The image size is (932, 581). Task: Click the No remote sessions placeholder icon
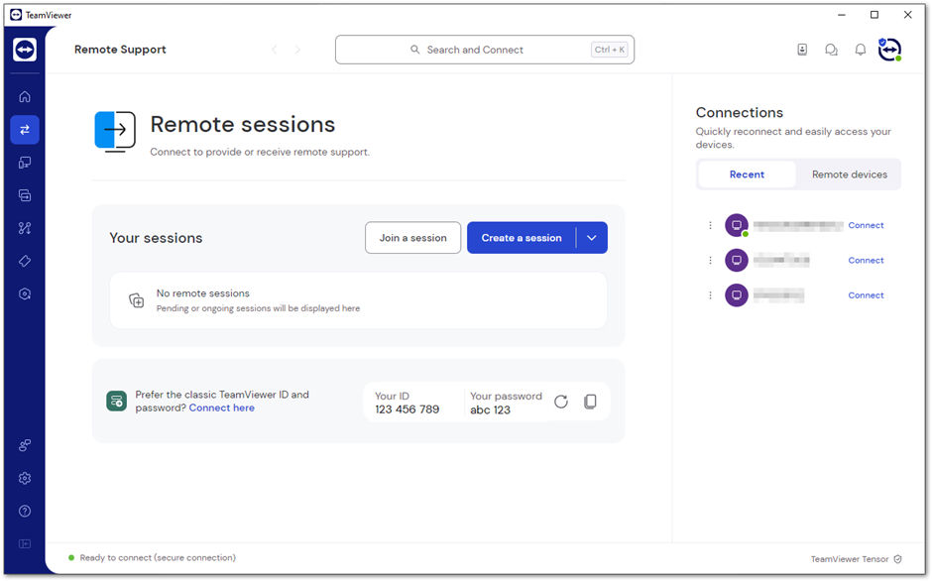point(137,300)
